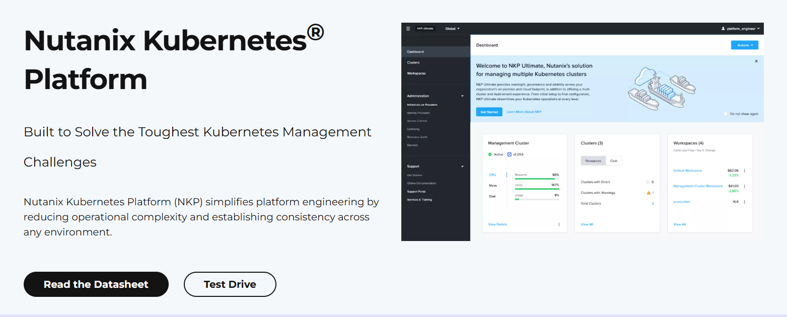Click the Clusters with Warnings triangle icon
787x317 pixels.
click(649, 193)
